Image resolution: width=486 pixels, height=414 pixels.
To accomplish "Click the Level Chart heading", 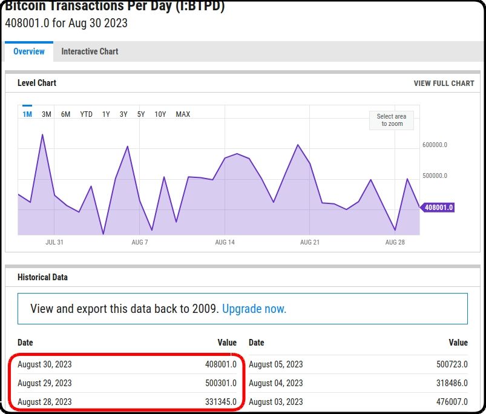I will (x=37, y=83).
